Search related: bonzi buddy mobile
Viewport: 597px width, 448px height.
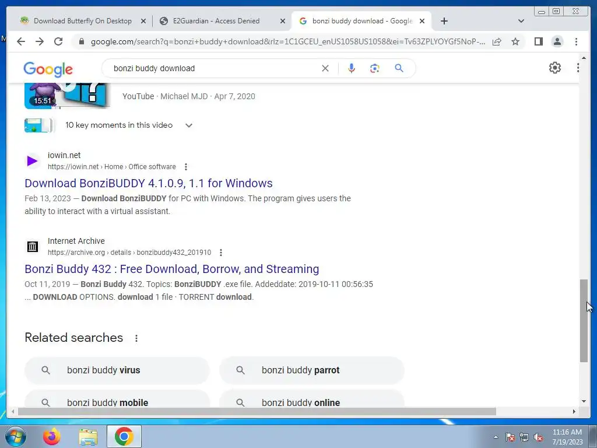tap(117, 398)
